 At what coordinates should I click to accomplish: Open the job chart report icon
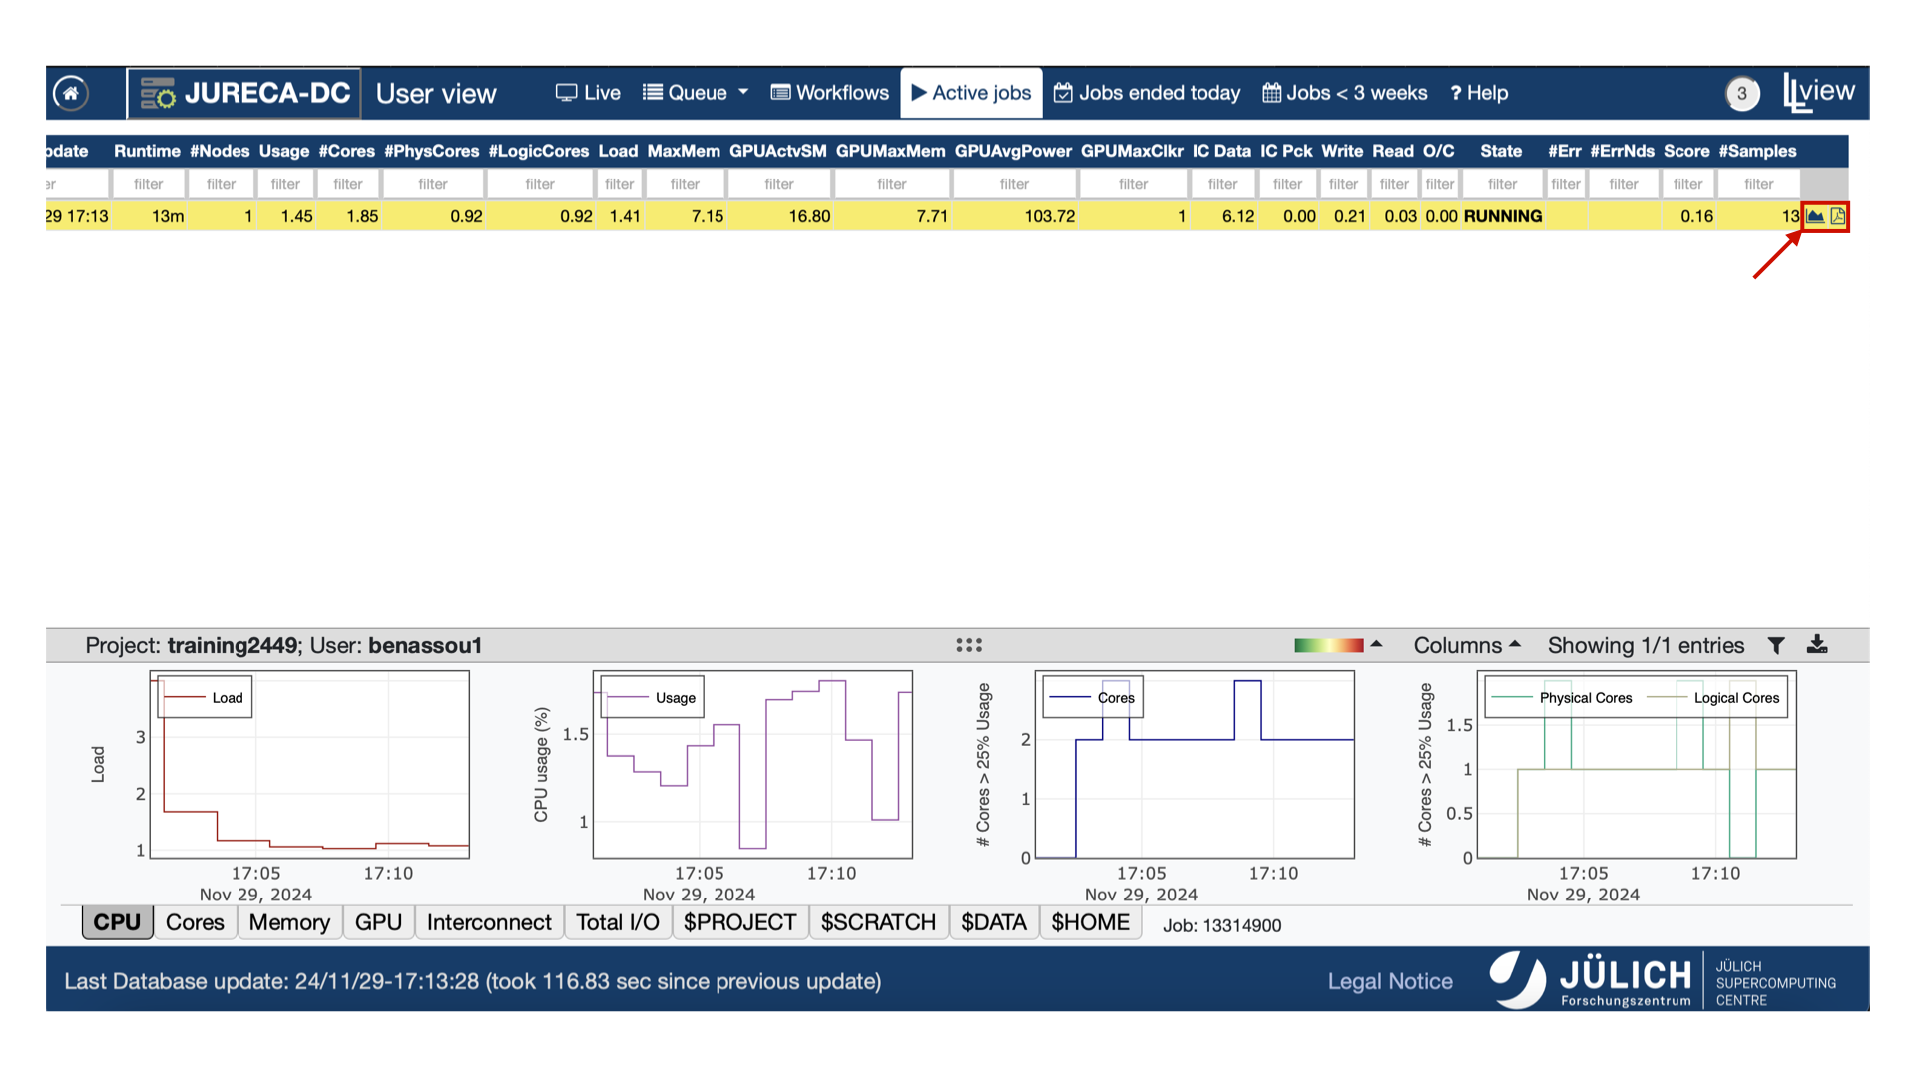(x=1816, y=216)
